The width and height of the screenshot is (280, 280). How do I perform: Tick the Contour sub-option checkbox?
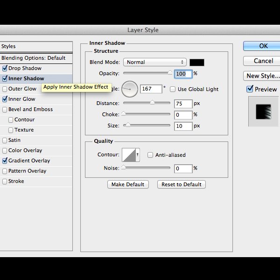11,120
